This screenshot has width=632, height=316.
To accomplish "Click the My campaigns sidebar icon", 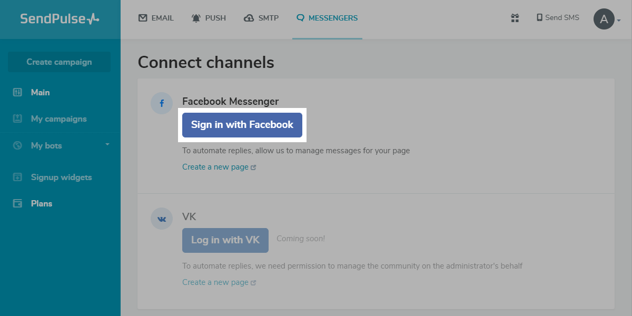I will tap(17, 118).
